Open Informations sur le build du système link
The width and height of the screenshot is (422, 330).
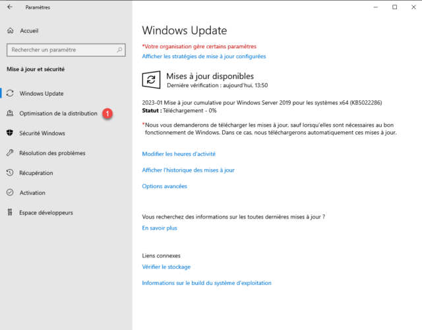pos(206,283)
